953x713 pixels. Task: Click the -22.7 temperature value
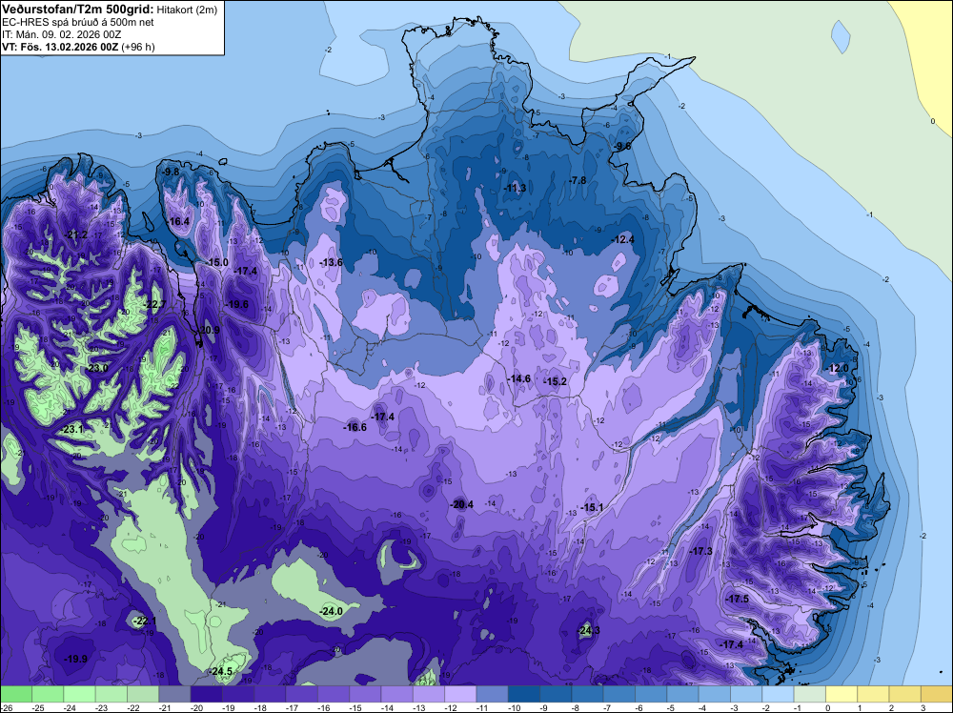point(154,304)
